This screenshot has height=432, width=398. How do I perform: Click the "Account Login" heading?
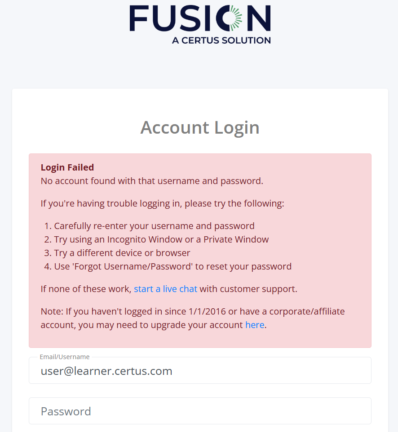point(200,127)
